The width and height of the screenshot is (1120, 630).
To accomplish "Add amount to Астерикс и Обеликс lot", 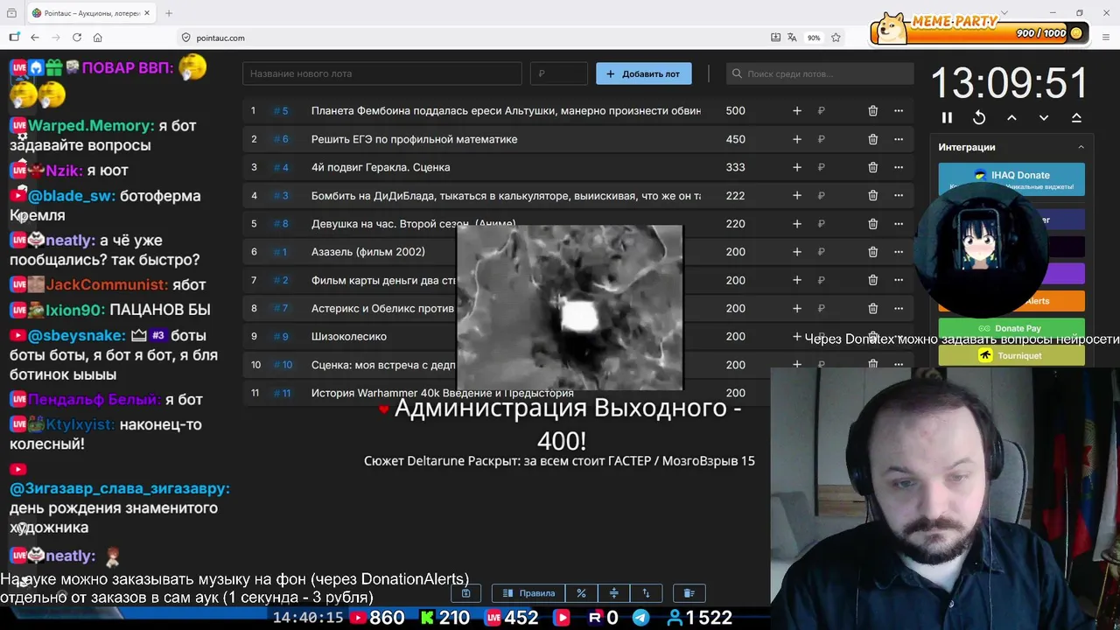I will 796,308.
